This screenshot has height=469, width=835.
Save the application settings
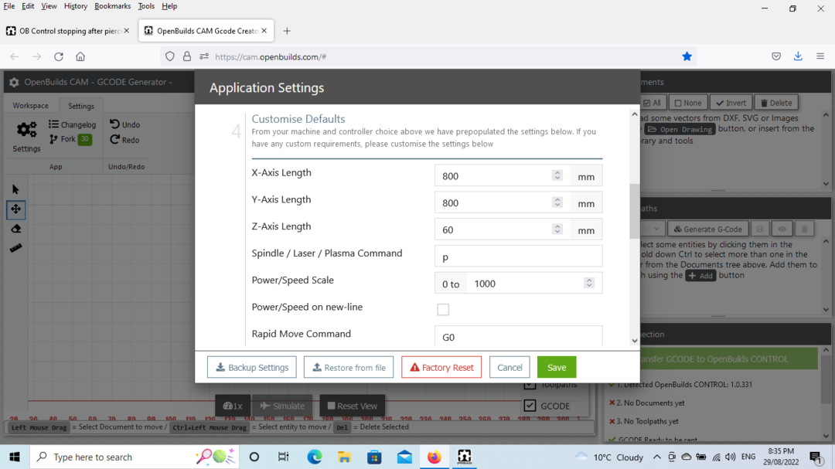click(x=557, y=367)
